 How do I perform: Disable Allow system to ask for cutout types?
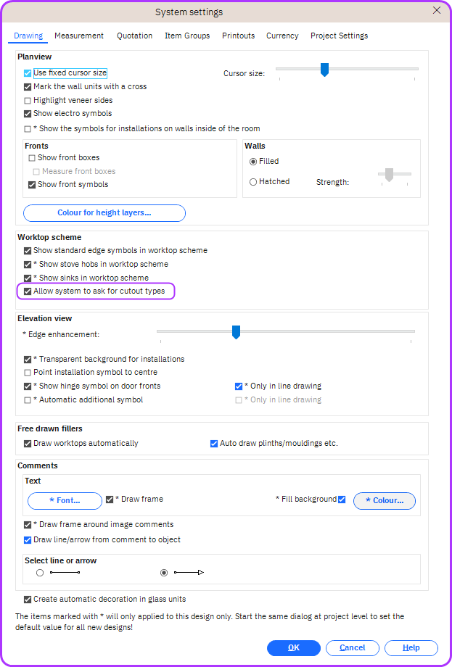click(x=28, y=291)
